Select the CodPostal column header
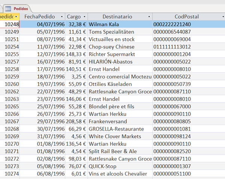Viewport: 225px width, 179px height. [186, 17]
